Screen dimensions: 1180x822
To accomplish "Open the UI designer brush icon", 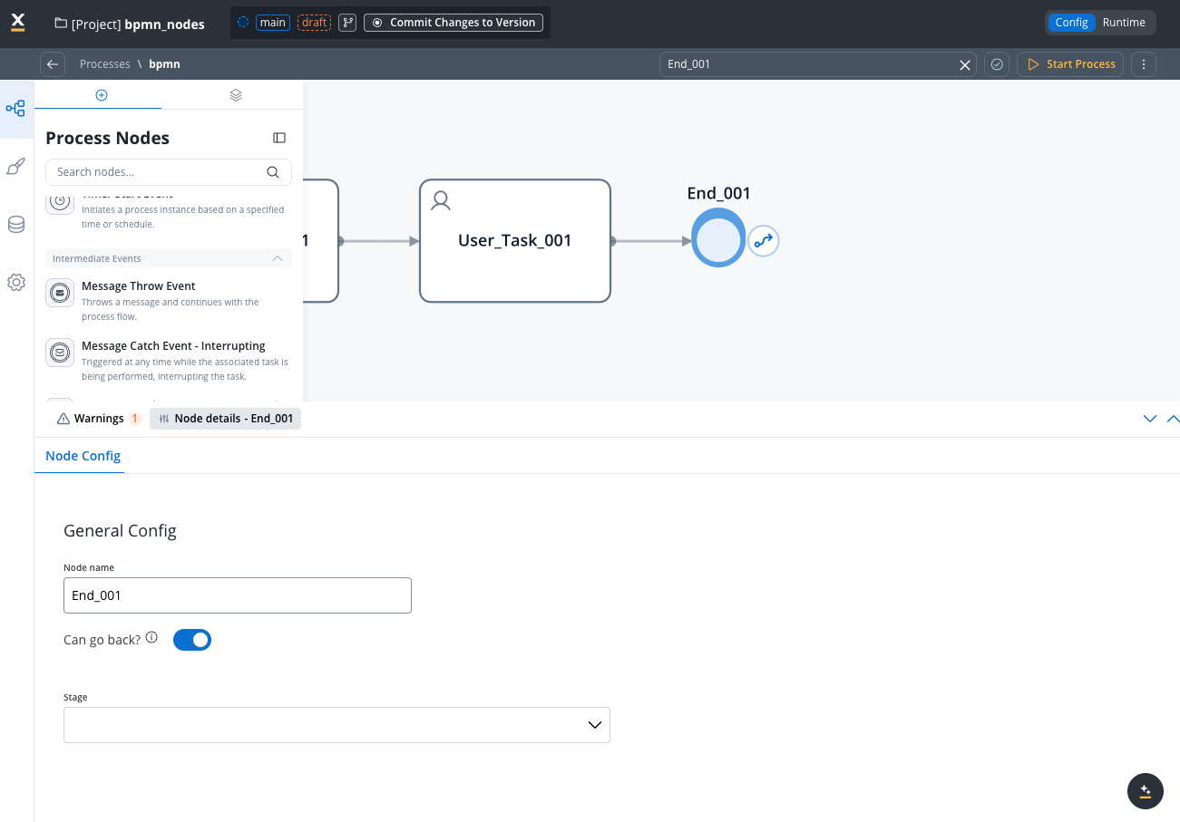I will (15, 167).
